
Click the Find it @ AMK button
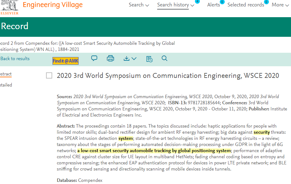65,61
